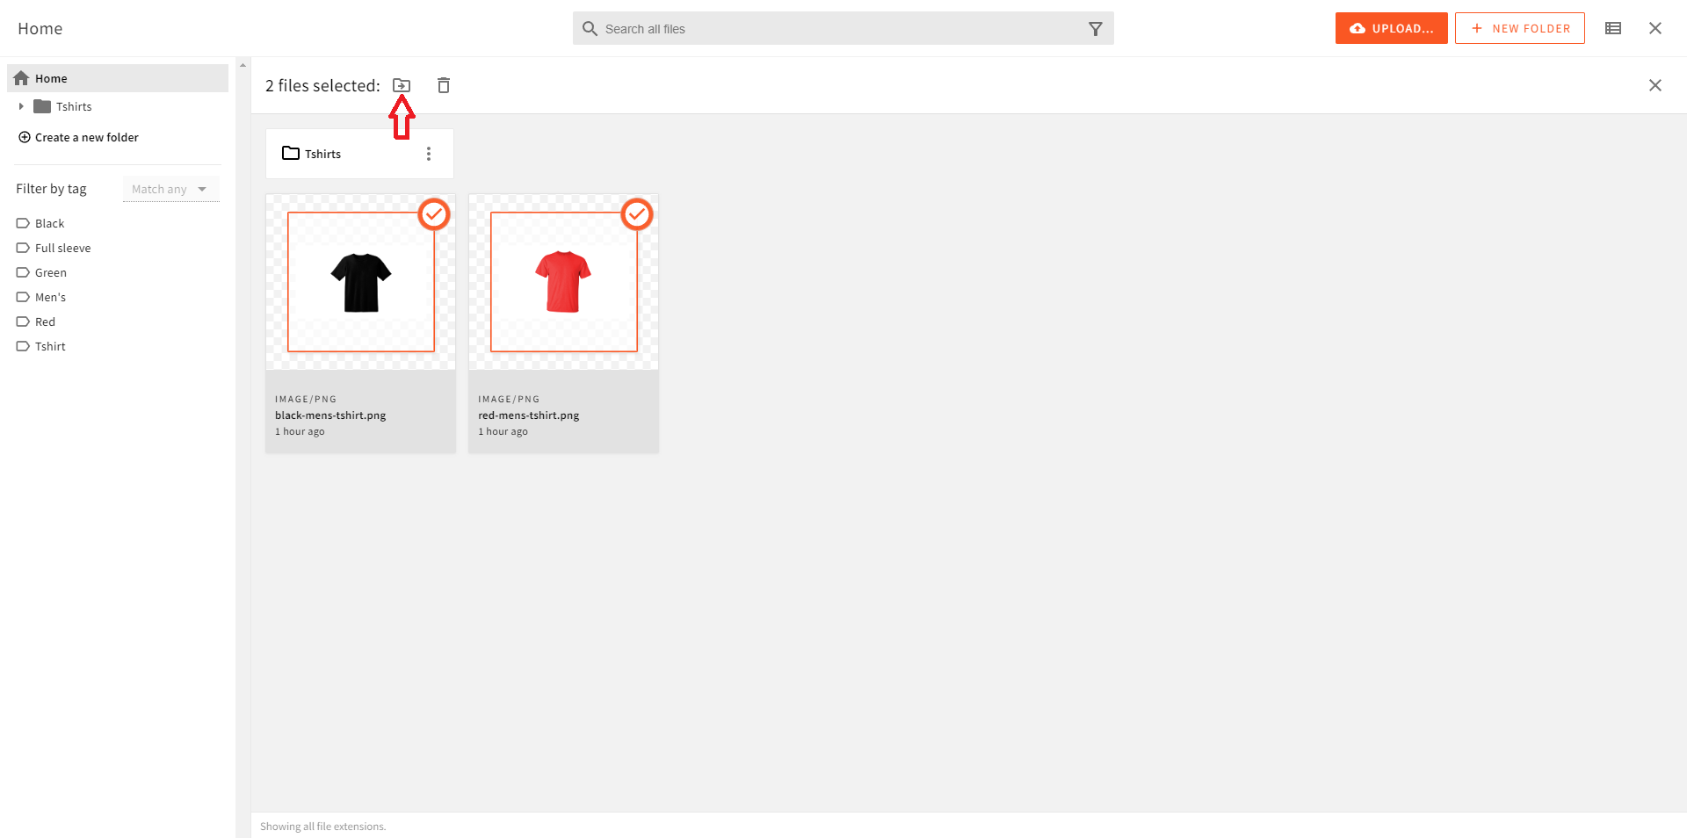Image resolution: width=1687 pixels, height=838 pixels.
Task: Click inside the Search all files field
Action: 791,28
